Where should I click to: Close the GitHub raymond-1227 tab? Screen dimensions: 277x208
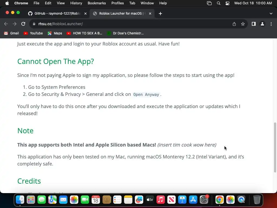click(85, 14)
